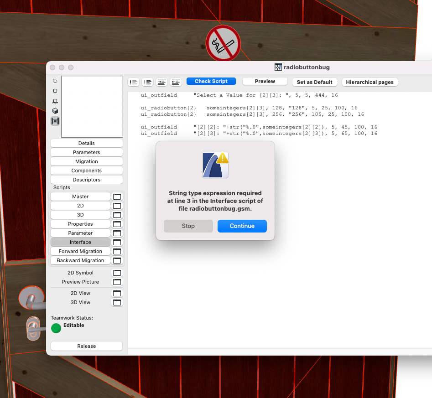This screenshot has height=398, width=432.
Task: Click the "Select a Value for" script line
Action: [239, 95]
